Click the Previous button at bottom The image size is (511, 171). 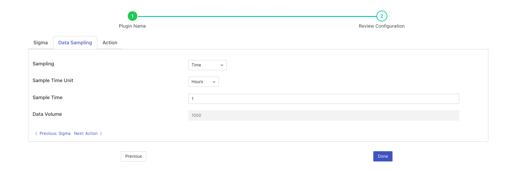coord(133,156)
